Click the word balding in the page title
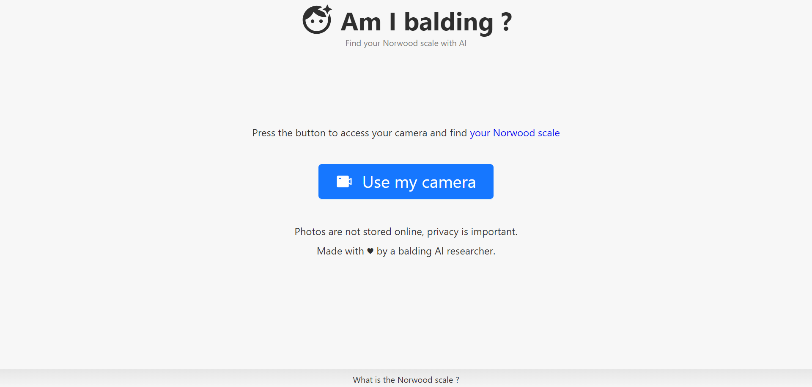This screenshot has height=387, width=812. [x=449, y=22]
